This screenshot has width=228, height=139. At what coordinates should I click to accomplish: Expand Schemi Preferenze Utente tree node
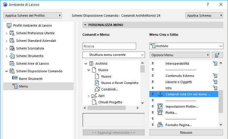pos(6,33)
